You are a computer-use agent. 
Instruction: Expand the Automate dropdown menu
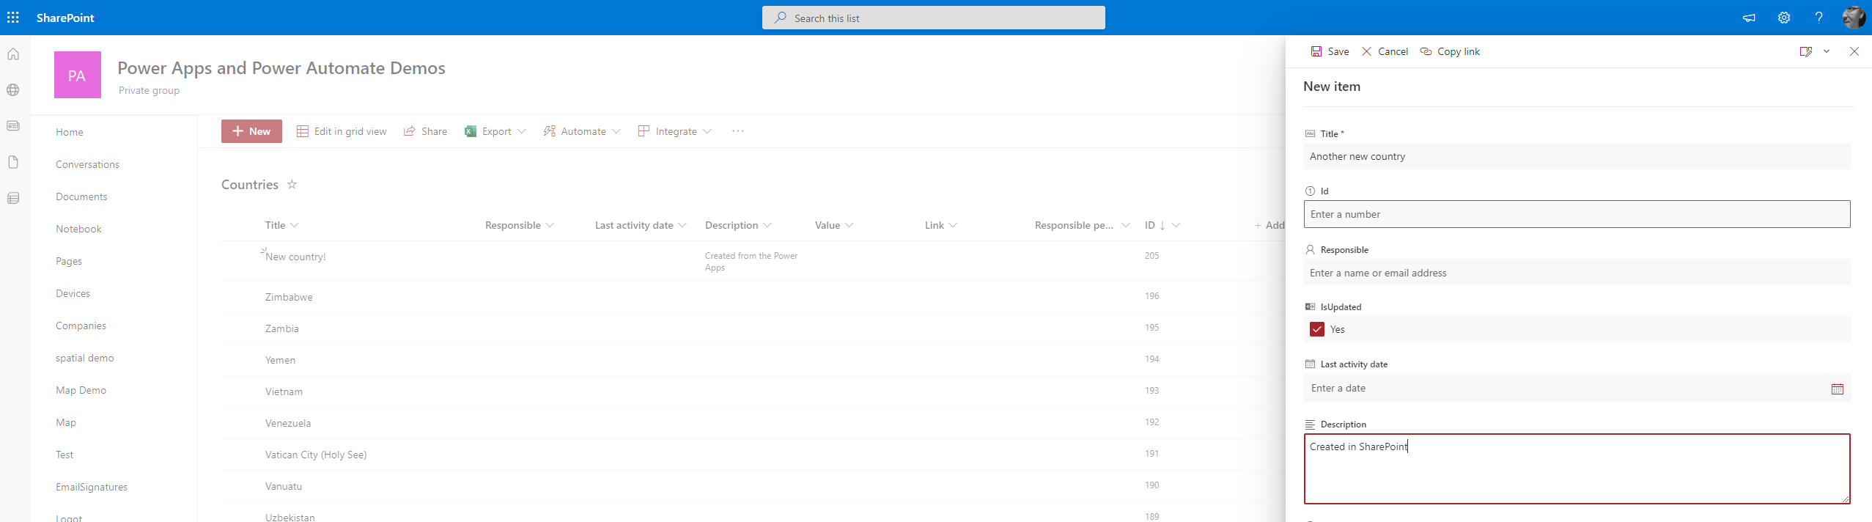pos(616,131)
